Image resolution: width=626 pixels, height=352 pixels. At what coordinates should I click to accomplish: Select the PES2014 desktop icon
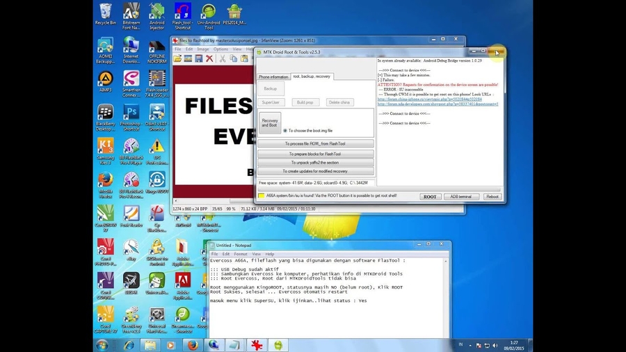(234, 14)
